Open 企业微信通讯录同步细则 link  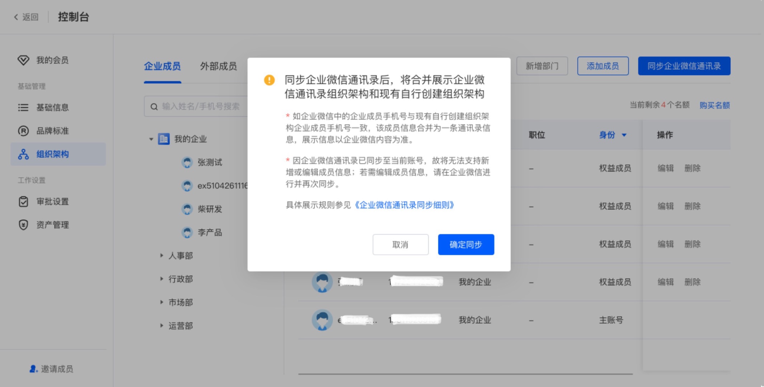tap(404, 205)
